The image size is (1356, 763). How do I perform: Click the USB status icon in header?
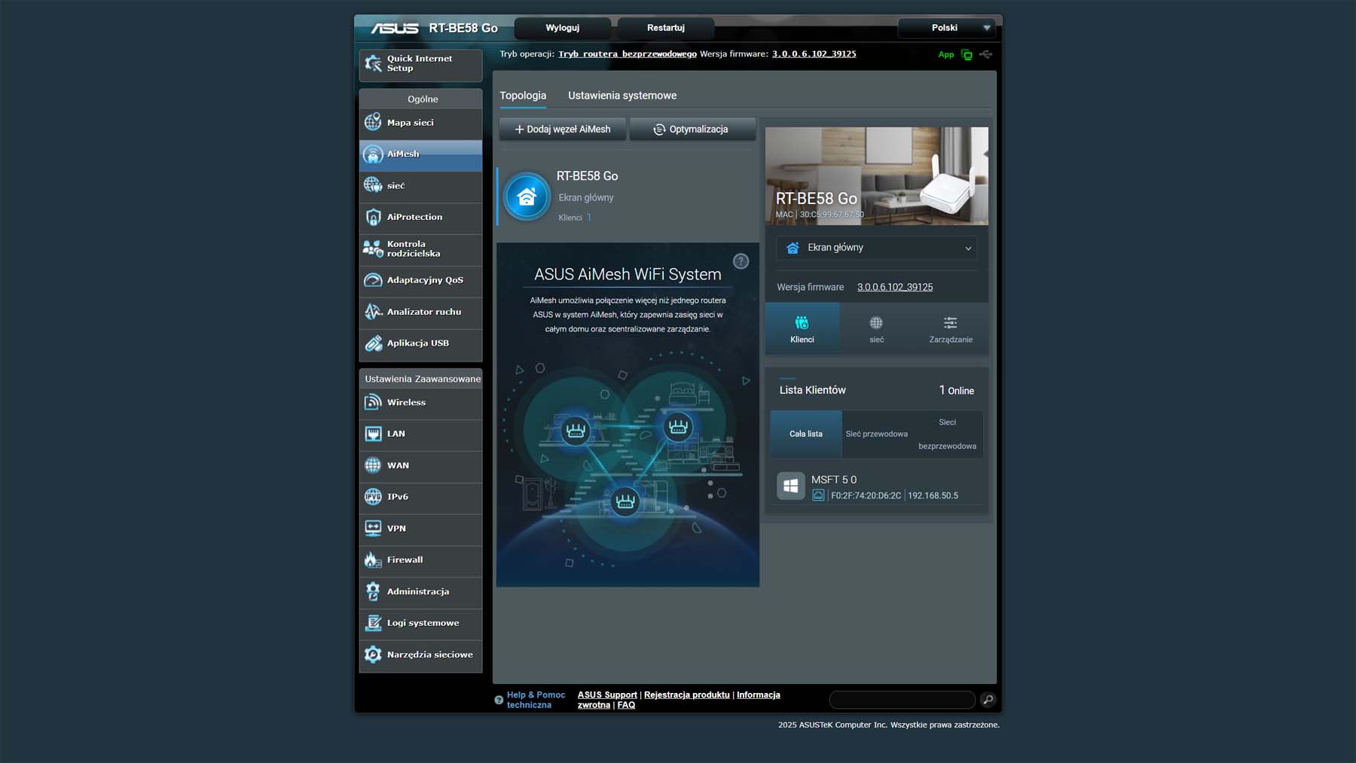(985, 55)
